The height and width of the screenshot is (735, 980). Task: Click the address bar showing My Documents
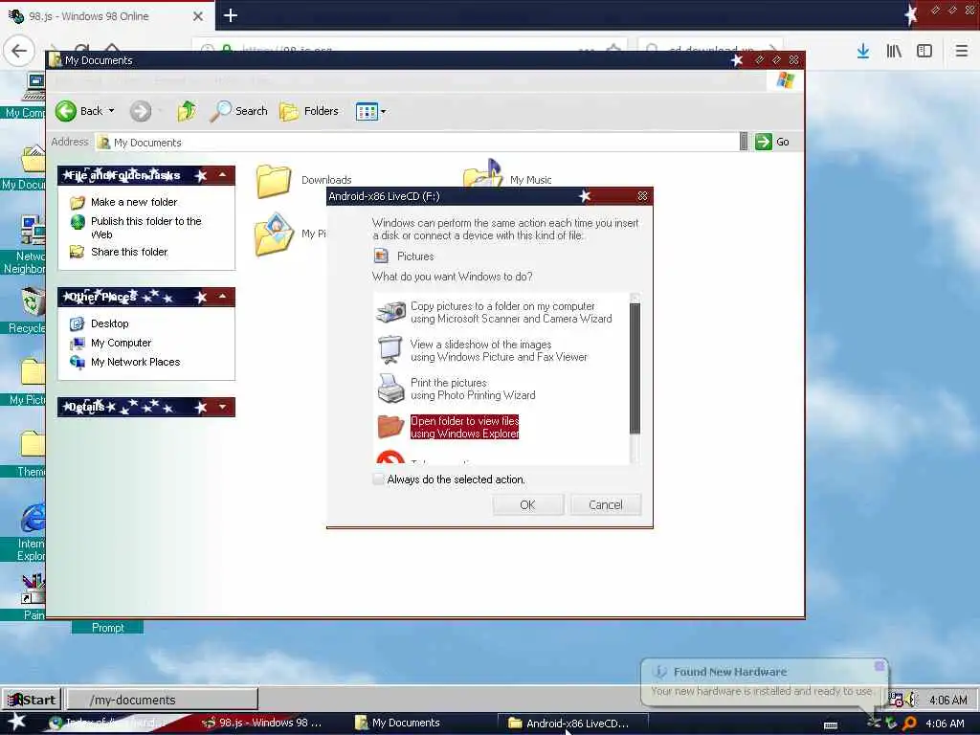pyautogui.click(x=416, y=143)
